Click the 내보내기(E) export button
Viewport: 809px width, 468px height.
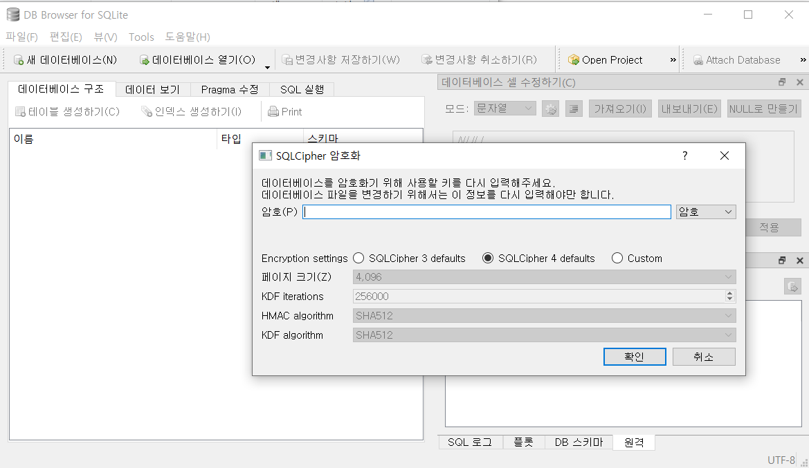coord(689,109)
